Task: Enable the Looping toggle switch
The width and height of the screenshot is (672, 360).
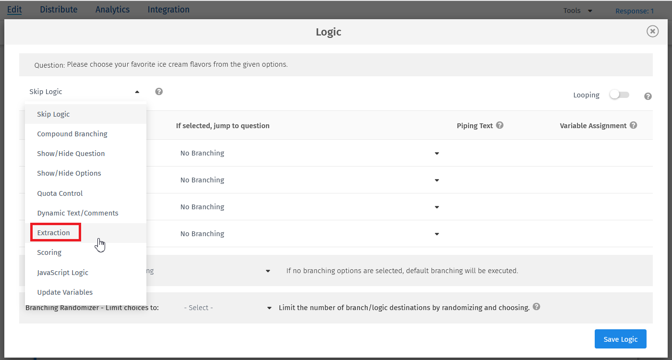Action: click(x=619, y=95)
